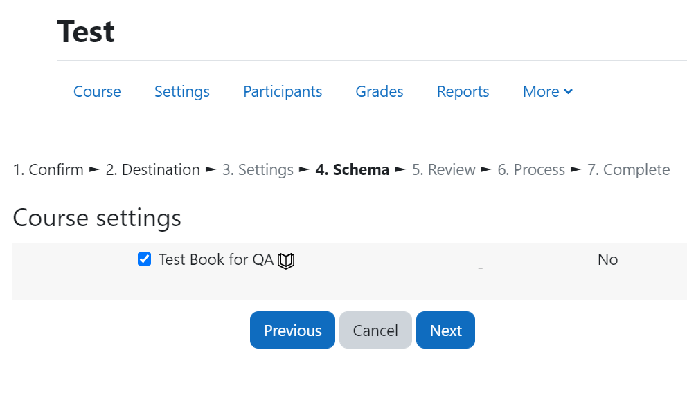Go back with the Previous button
The height and width of the screenshot is (399, 687).
[293, 331]
